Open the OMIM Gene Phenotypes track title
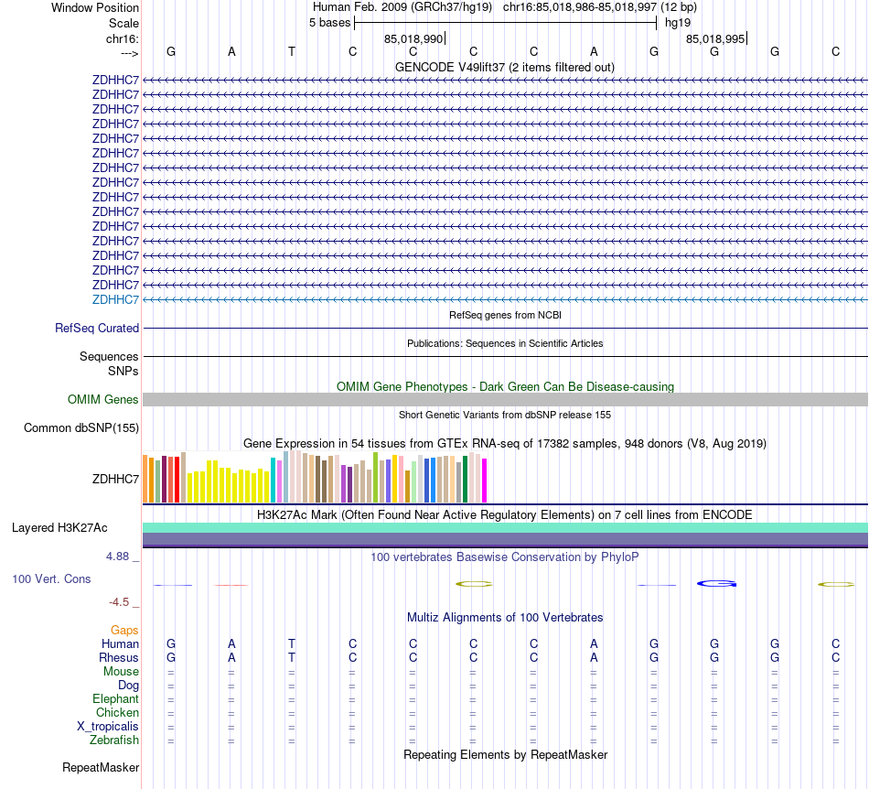 tap(505, 386)
